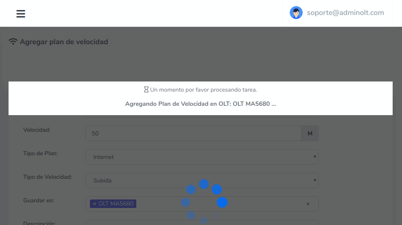Open the hamburger navigation menu

click(x=21, y=14)
